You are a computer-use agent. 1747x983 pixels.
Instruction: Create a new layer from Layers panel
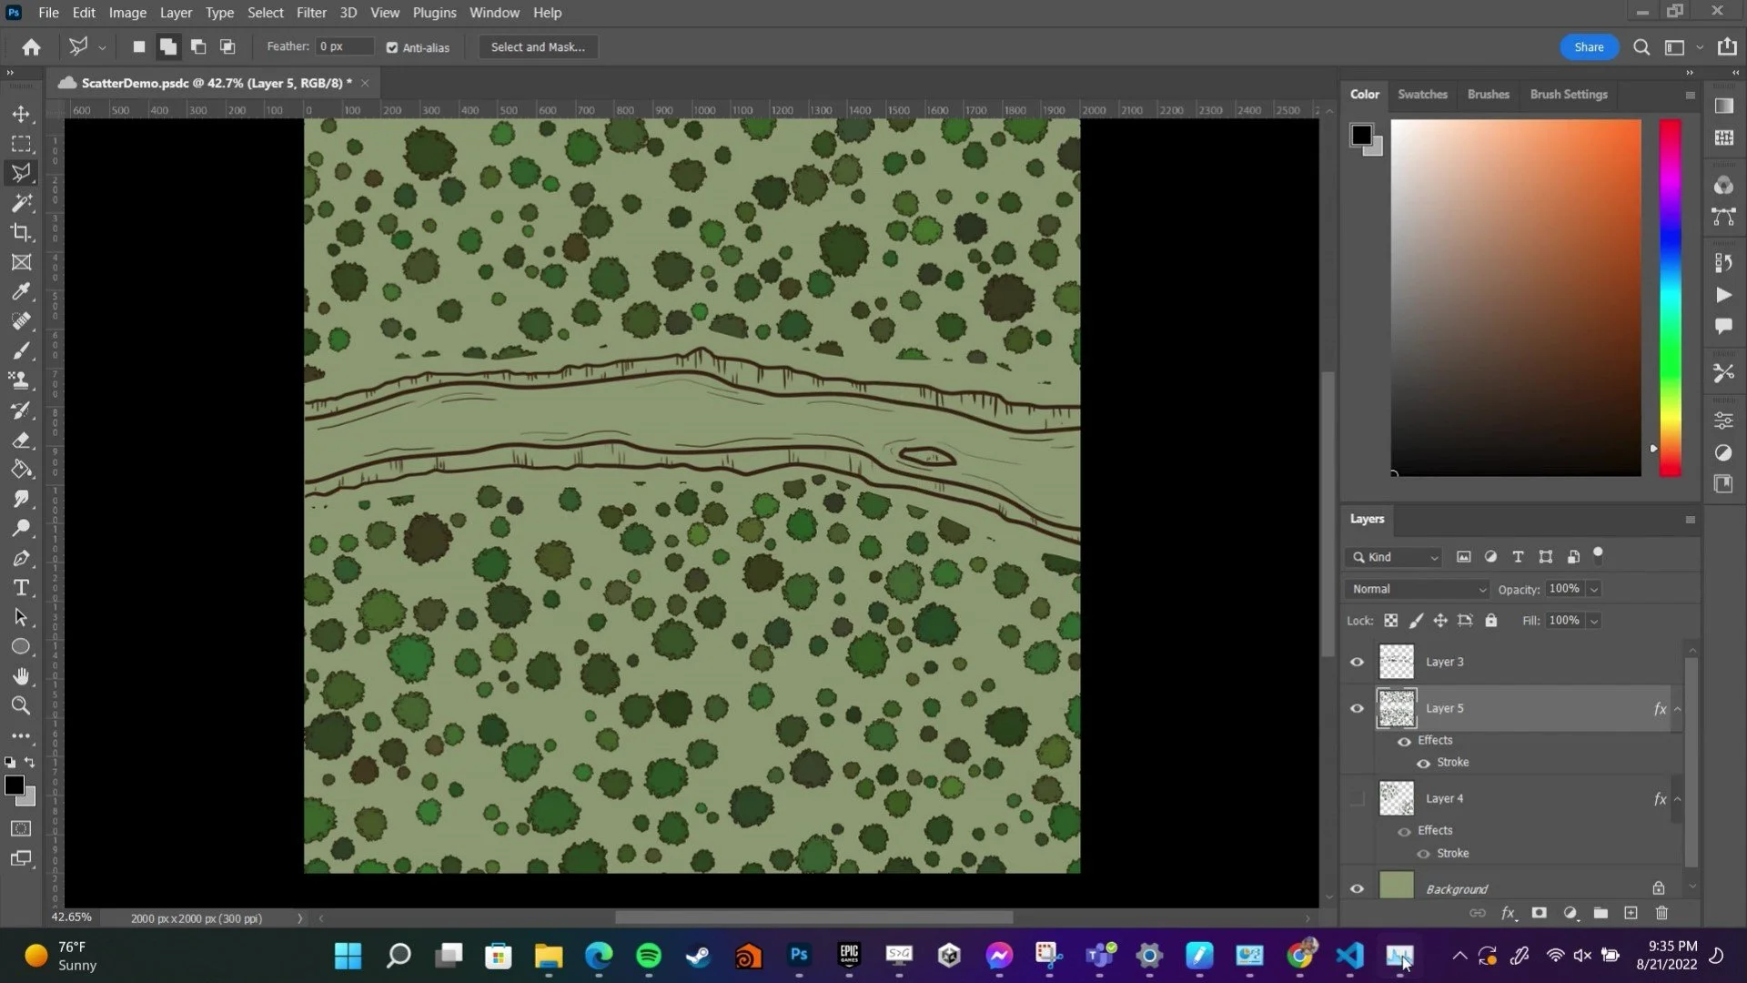(1631, 913)
